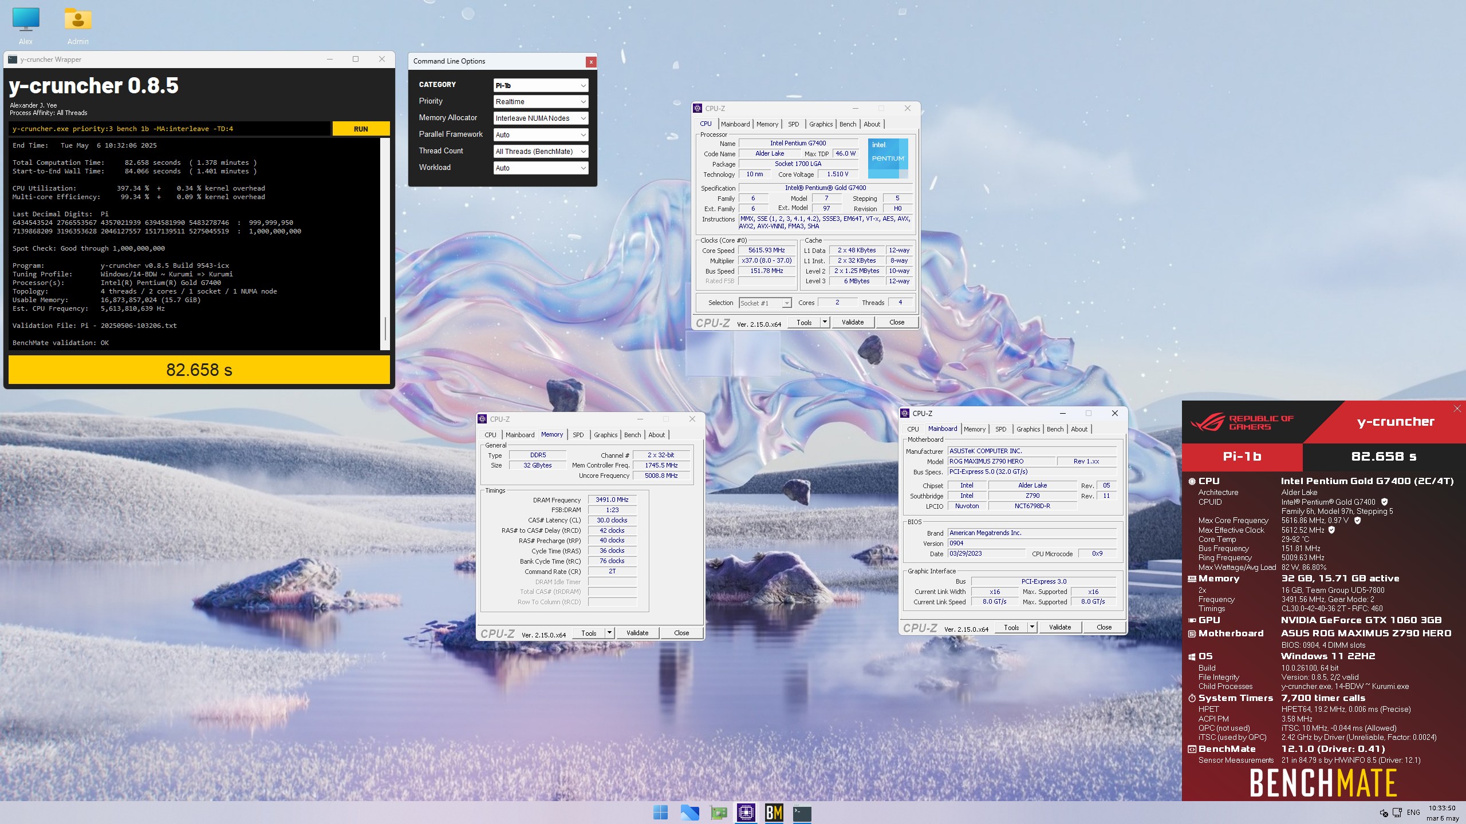The image size is (1466, 824).
Task: Open the Priority dropdown showing Realtime
Action: click(x=541, y=101)
